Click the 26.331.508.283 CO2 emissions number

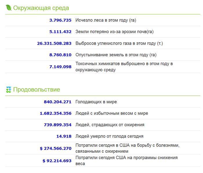click(54, 43)
